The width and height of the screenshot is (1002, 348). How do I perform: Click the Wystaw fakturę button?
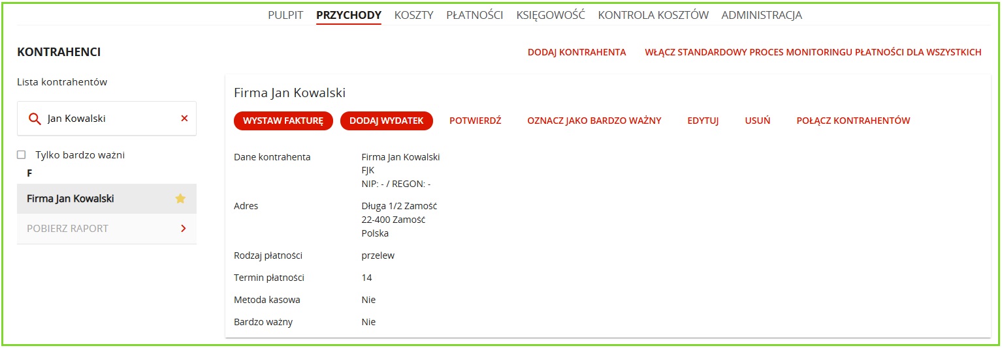(x=283, y=121)
